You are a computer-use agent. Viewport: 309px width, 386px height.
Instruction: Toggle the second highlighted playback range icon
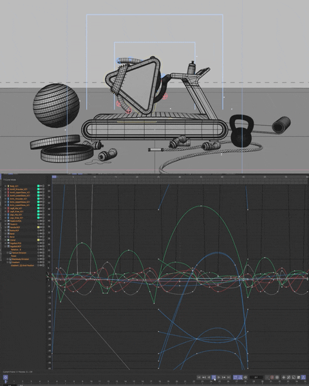click(240, 377)
